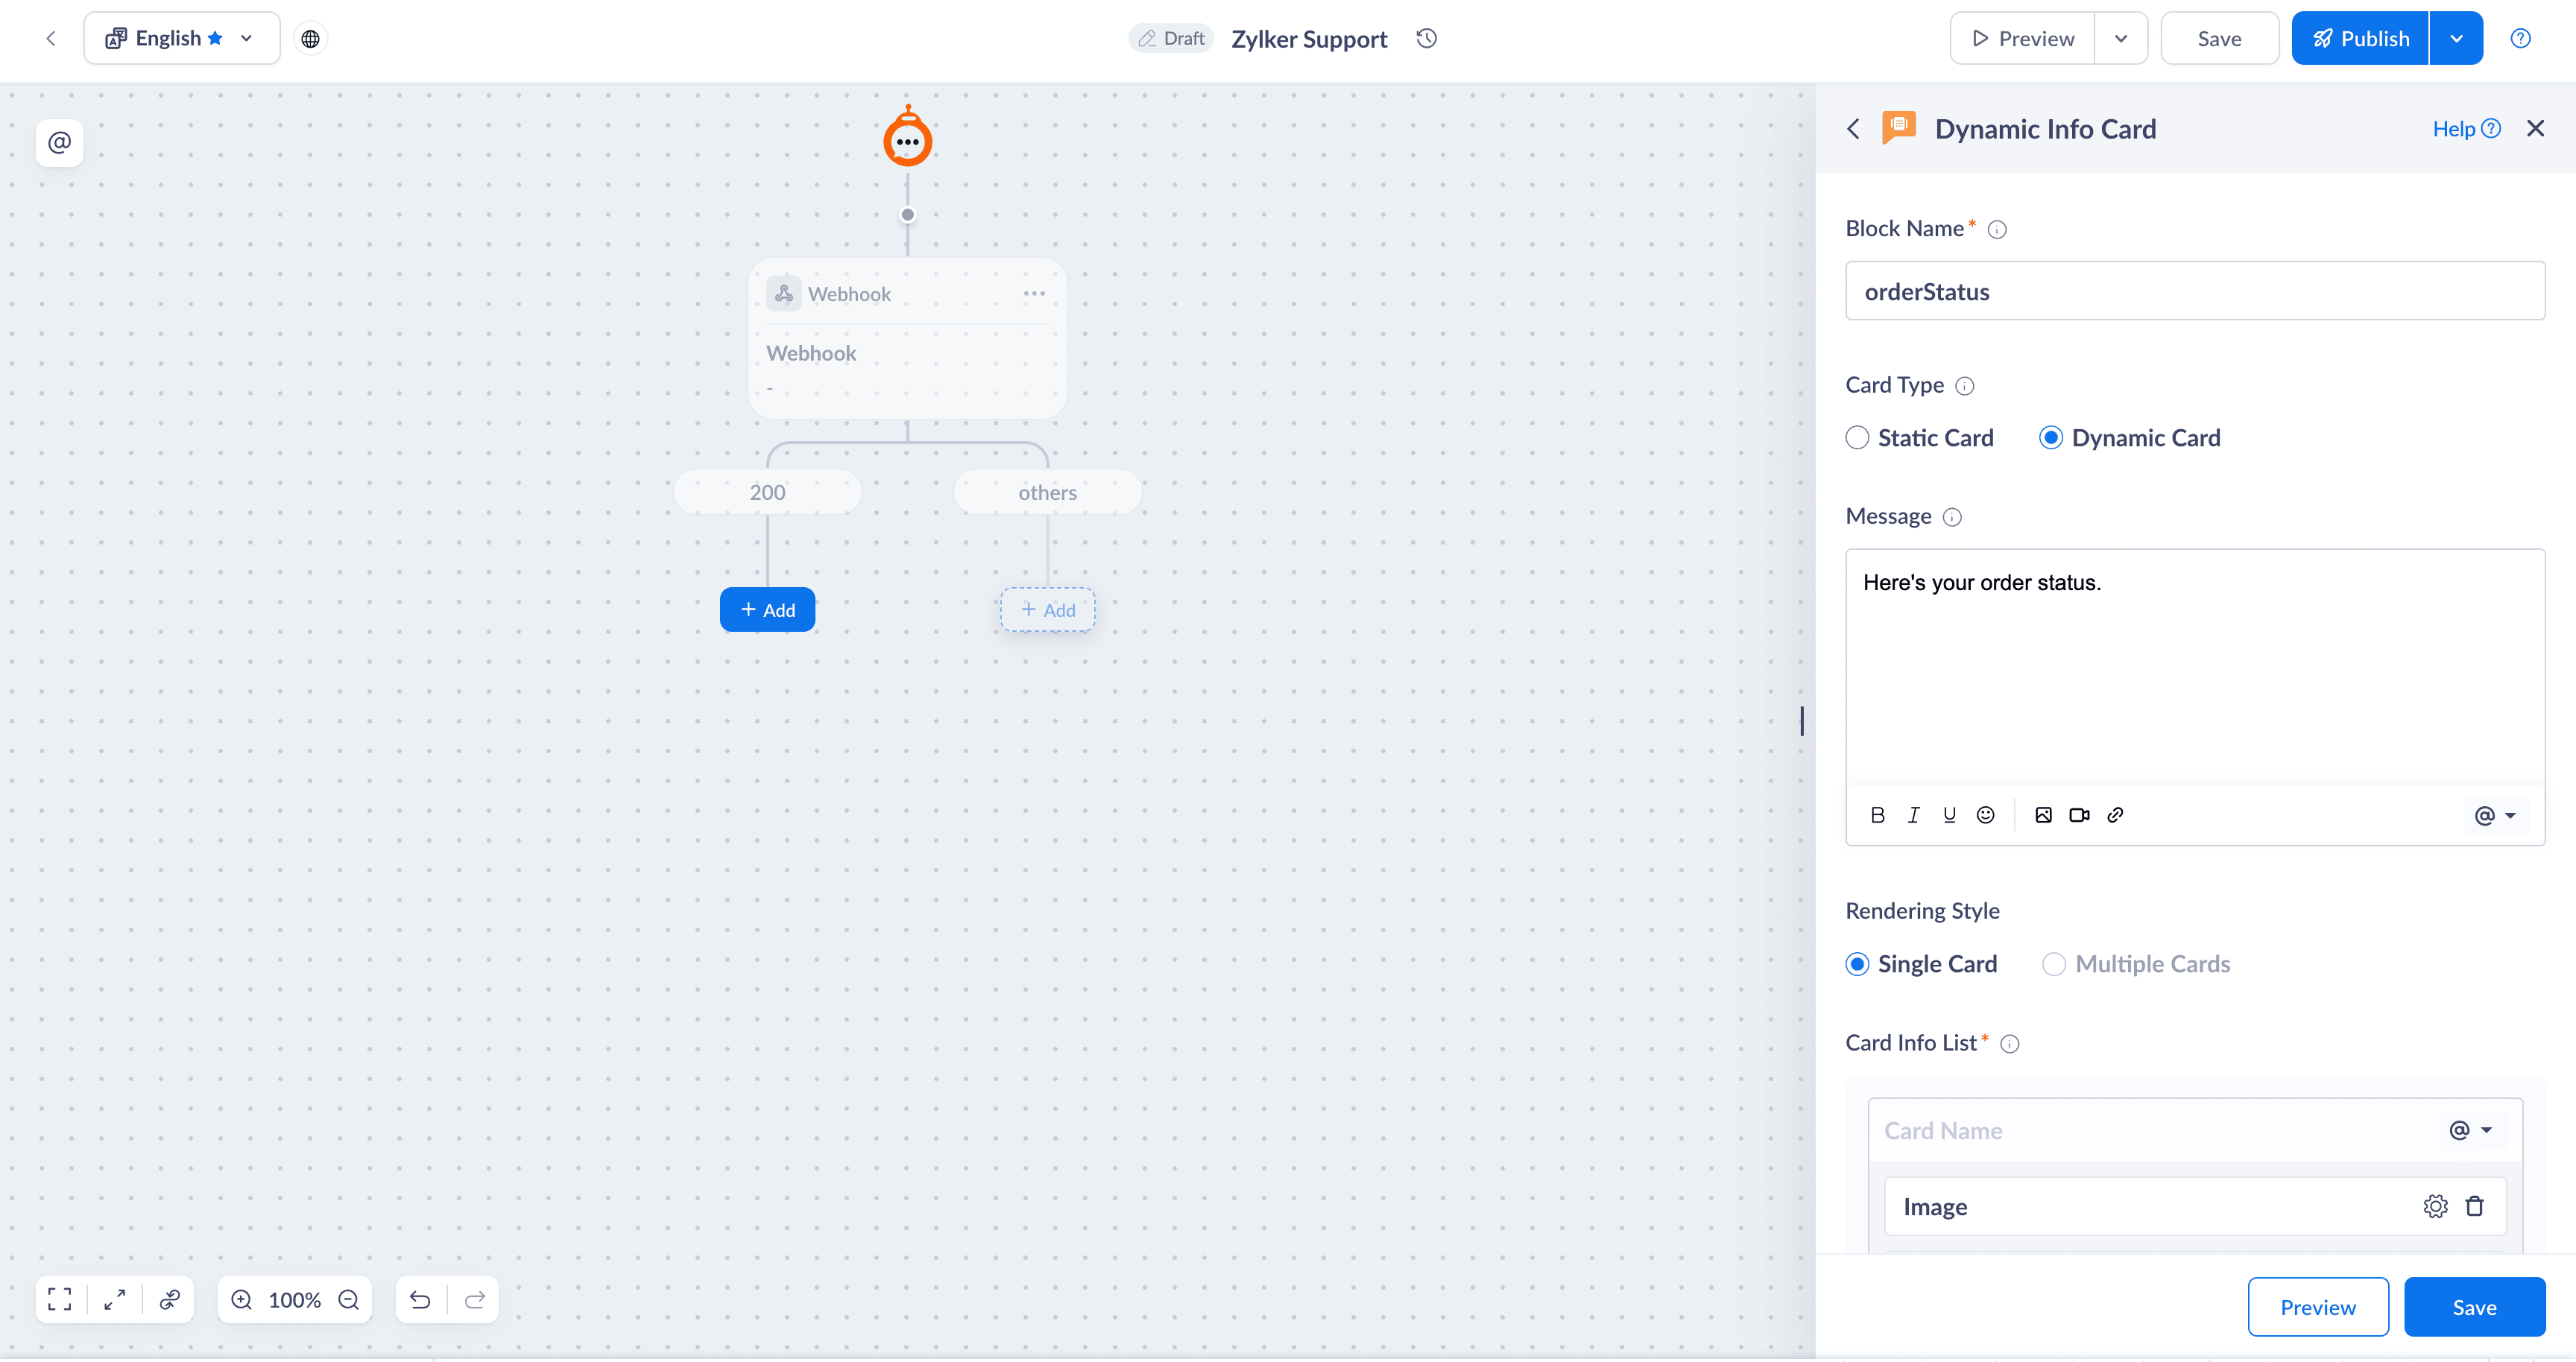Expand the Publish dropdown arrow

(x=2456, y=38)
